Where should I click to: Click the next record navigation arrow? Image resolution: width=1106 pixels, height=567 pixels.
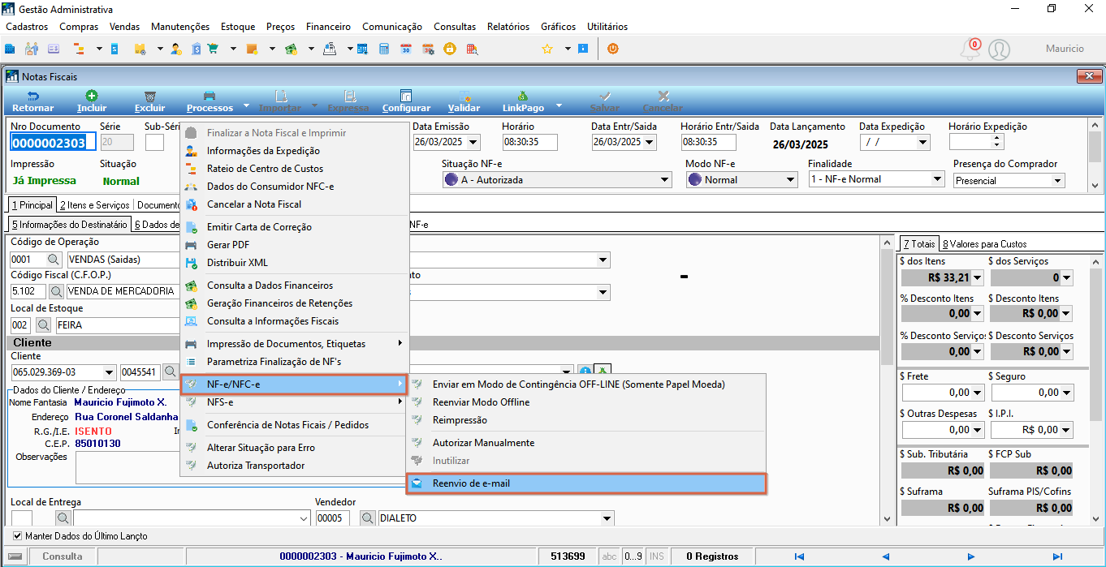point(971,556)
